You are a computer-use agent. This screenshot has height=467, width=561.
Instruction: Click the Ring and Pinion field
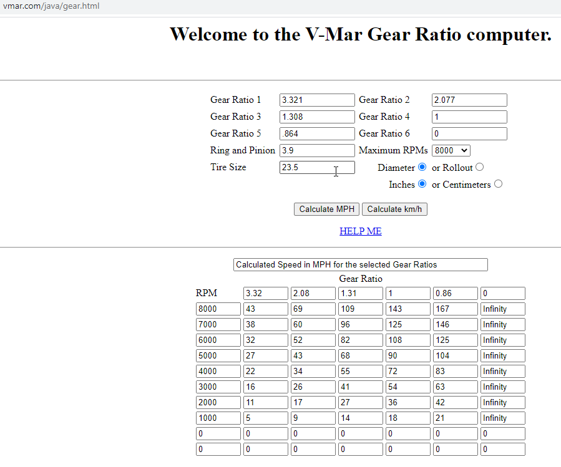[x=317, y=150]
